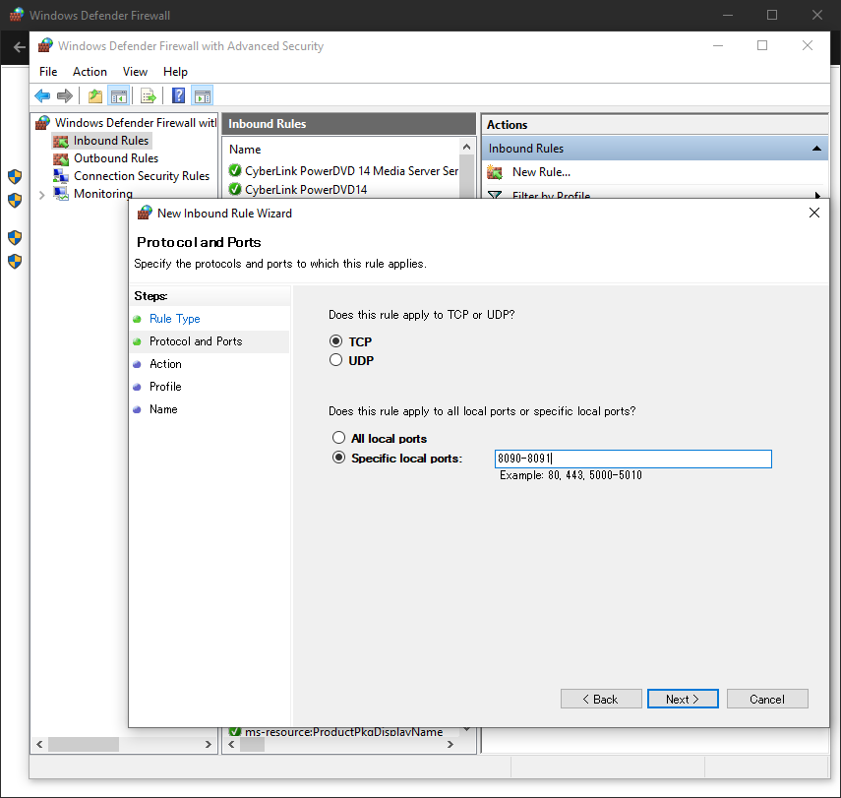
Task: Click the Up one level folder icon
Action: [95, 96]
